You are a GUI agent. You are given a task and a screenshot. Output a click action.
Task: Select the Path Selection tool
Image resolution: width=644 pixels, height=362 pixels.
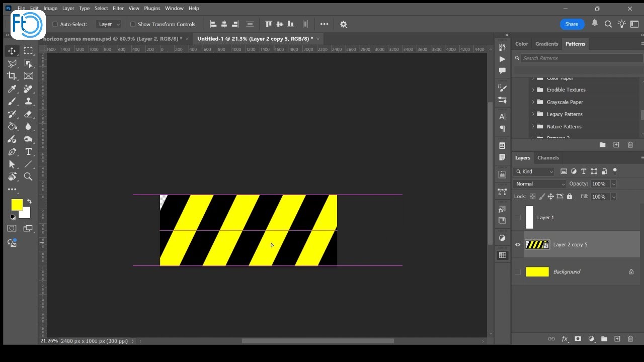pos(12,164)
